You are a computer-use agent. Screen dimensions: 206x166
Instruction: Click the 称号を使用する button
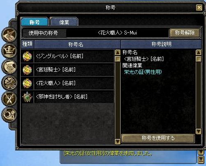click(x=158, y=138)
